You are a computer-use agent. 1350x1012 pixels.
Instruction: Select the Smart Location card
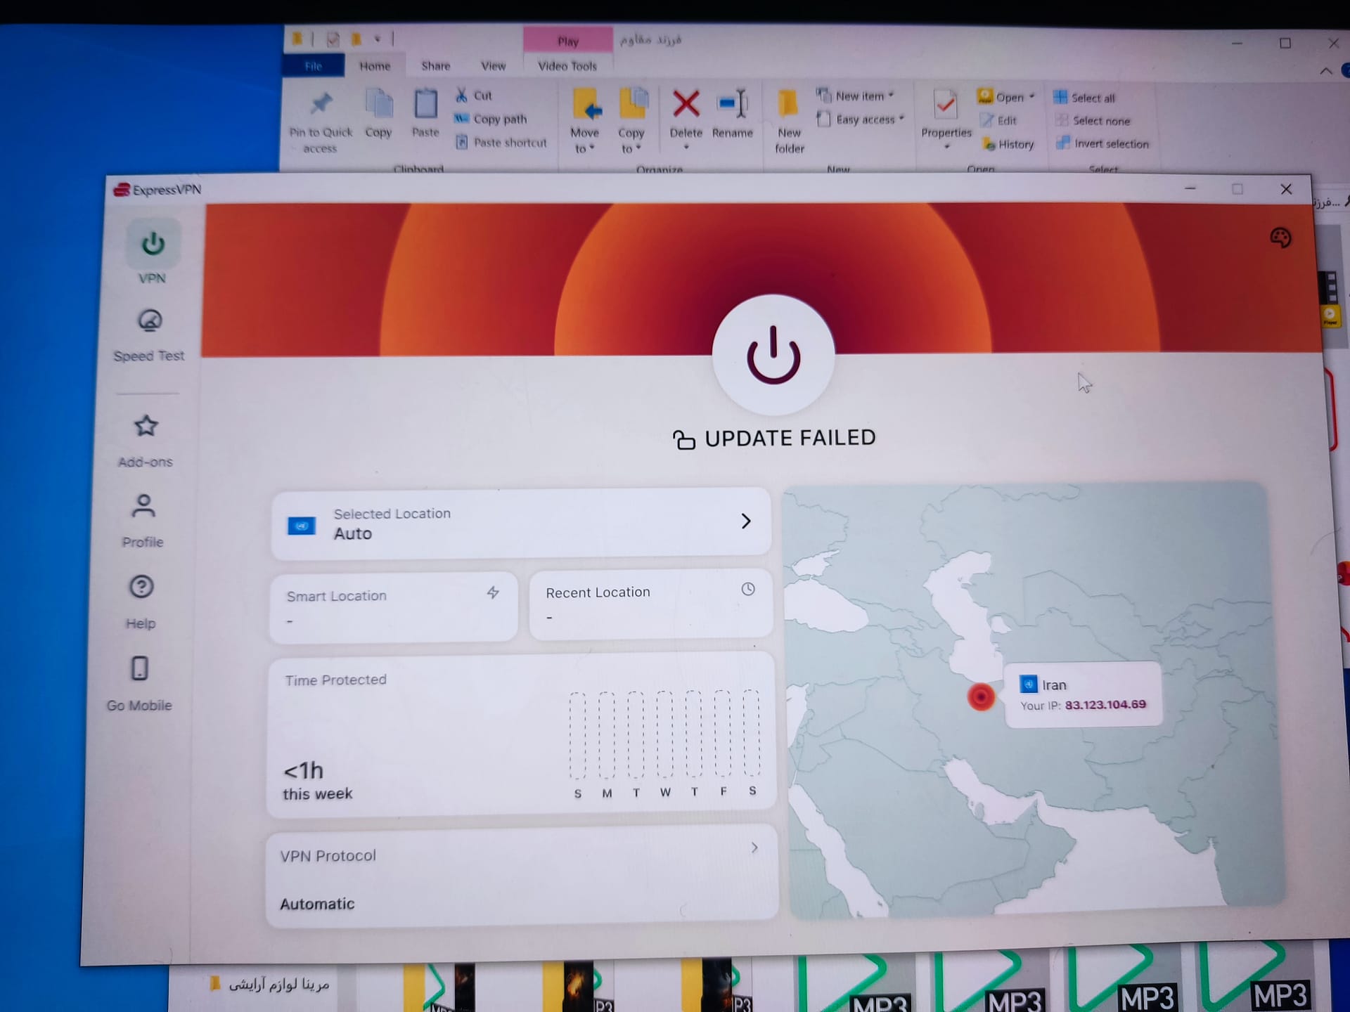(394, 607)
